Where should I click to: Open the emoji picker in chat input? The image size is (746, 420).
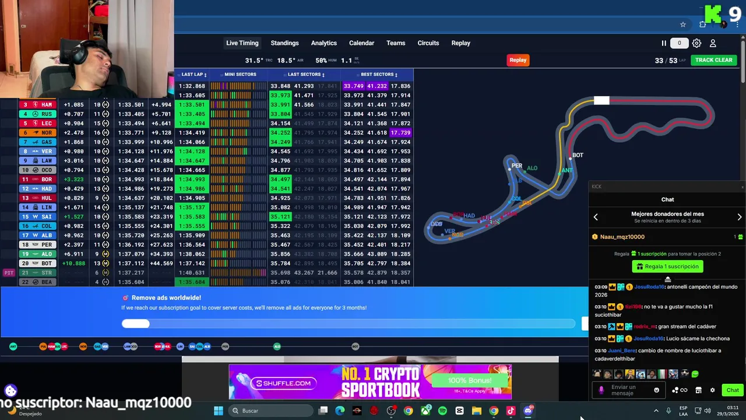(657, 390)
